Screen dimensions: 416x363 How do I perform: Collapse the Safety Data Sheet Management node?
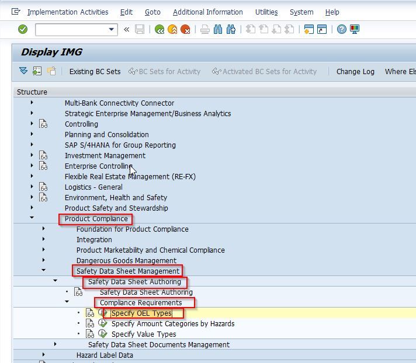click(43, 270)
